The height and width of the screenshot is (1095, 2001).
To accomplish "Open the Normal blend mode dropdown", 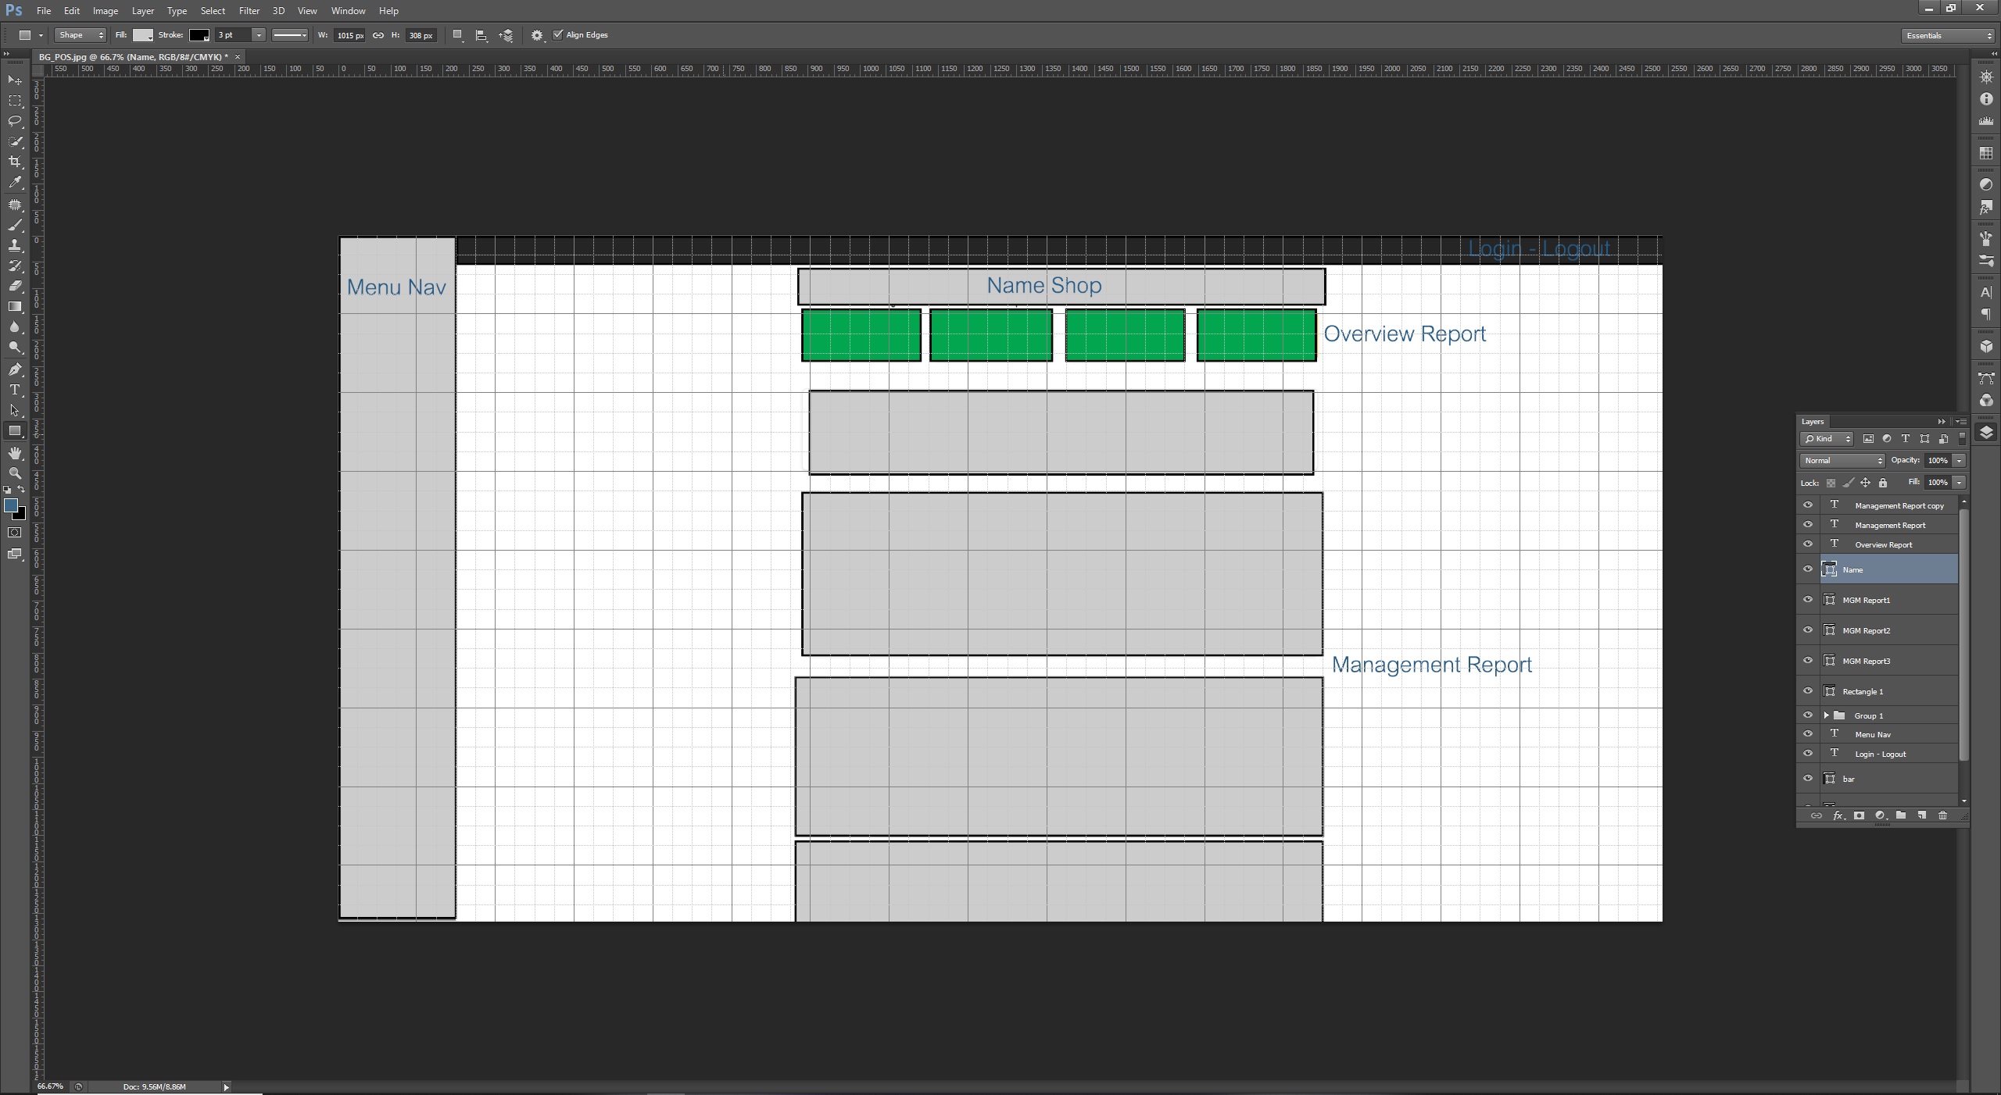I will click(x=1842, y=461).
